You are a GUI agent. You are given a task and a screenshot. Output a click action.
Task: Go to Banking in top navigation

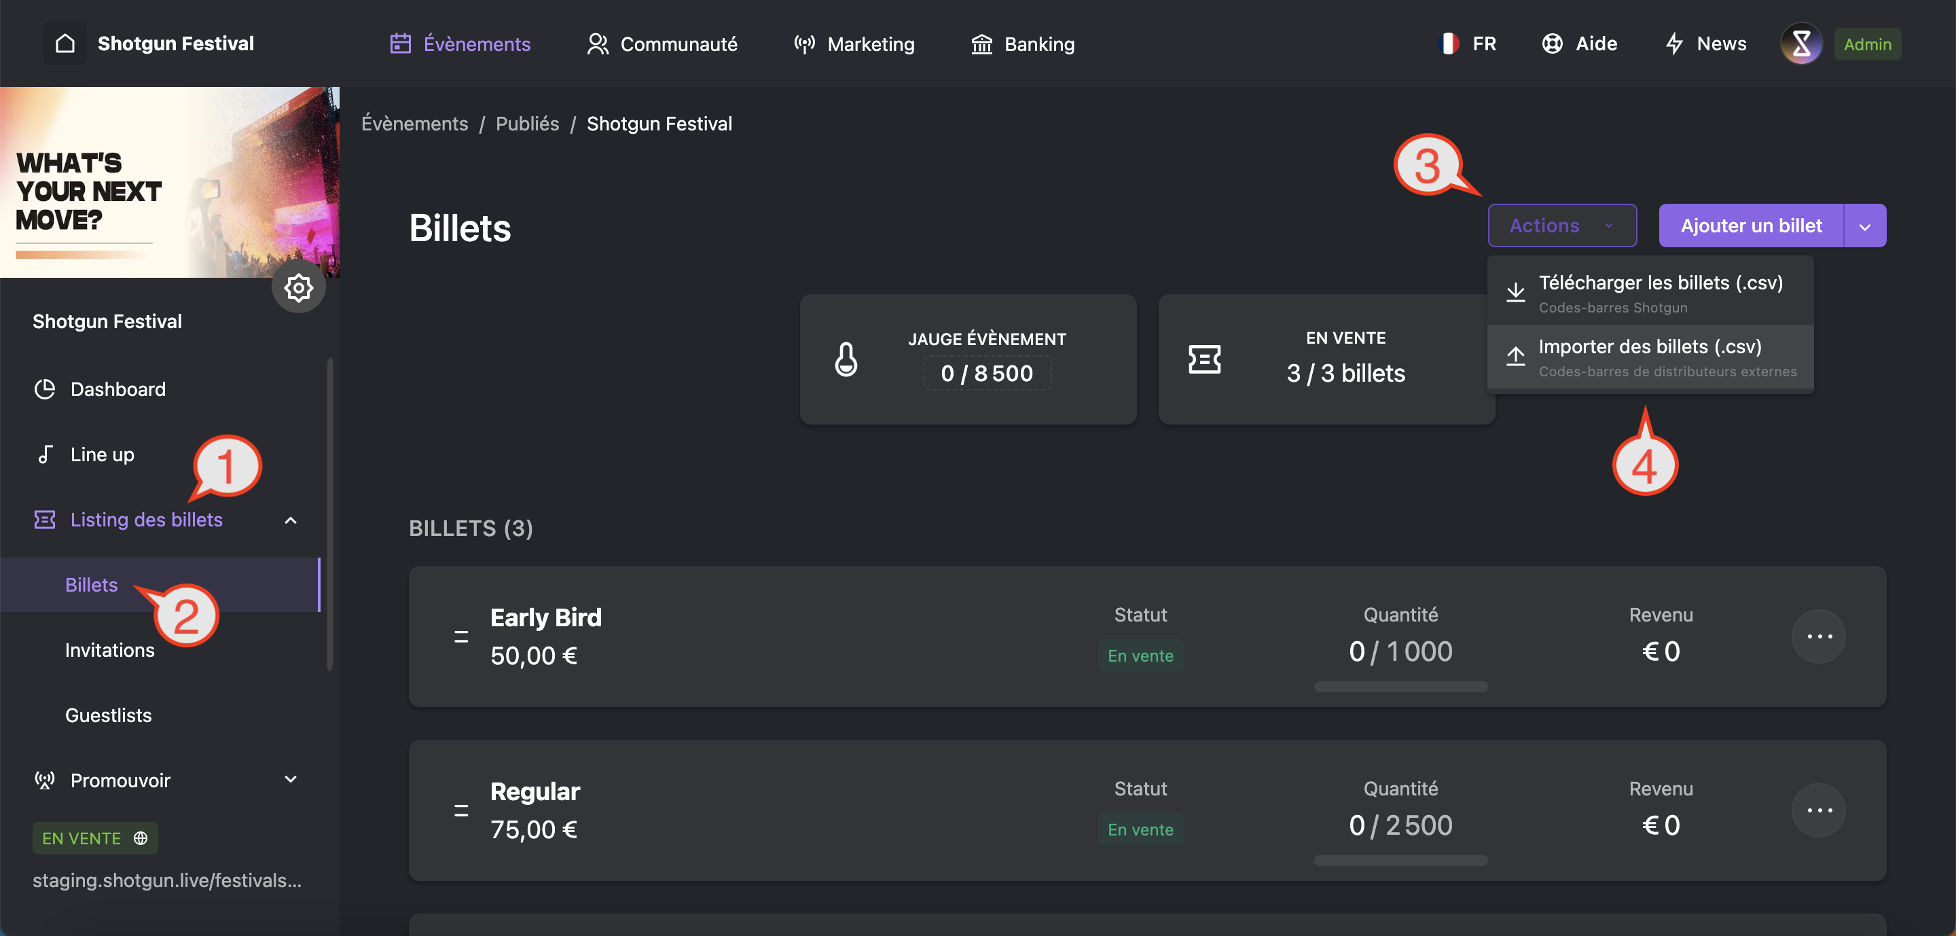[x=1023, y=44]
